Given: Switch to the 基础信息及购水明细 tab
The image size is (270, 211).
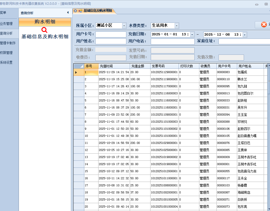Looking at the screenshot, I should pyautogui.click(x=97, y=11).
